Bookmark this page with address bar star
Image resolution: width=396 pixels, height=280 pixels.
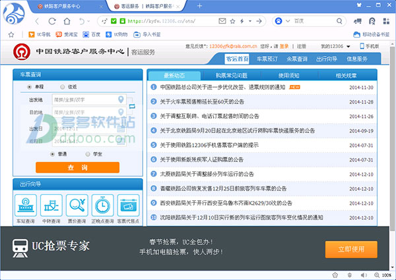[232, 22]
